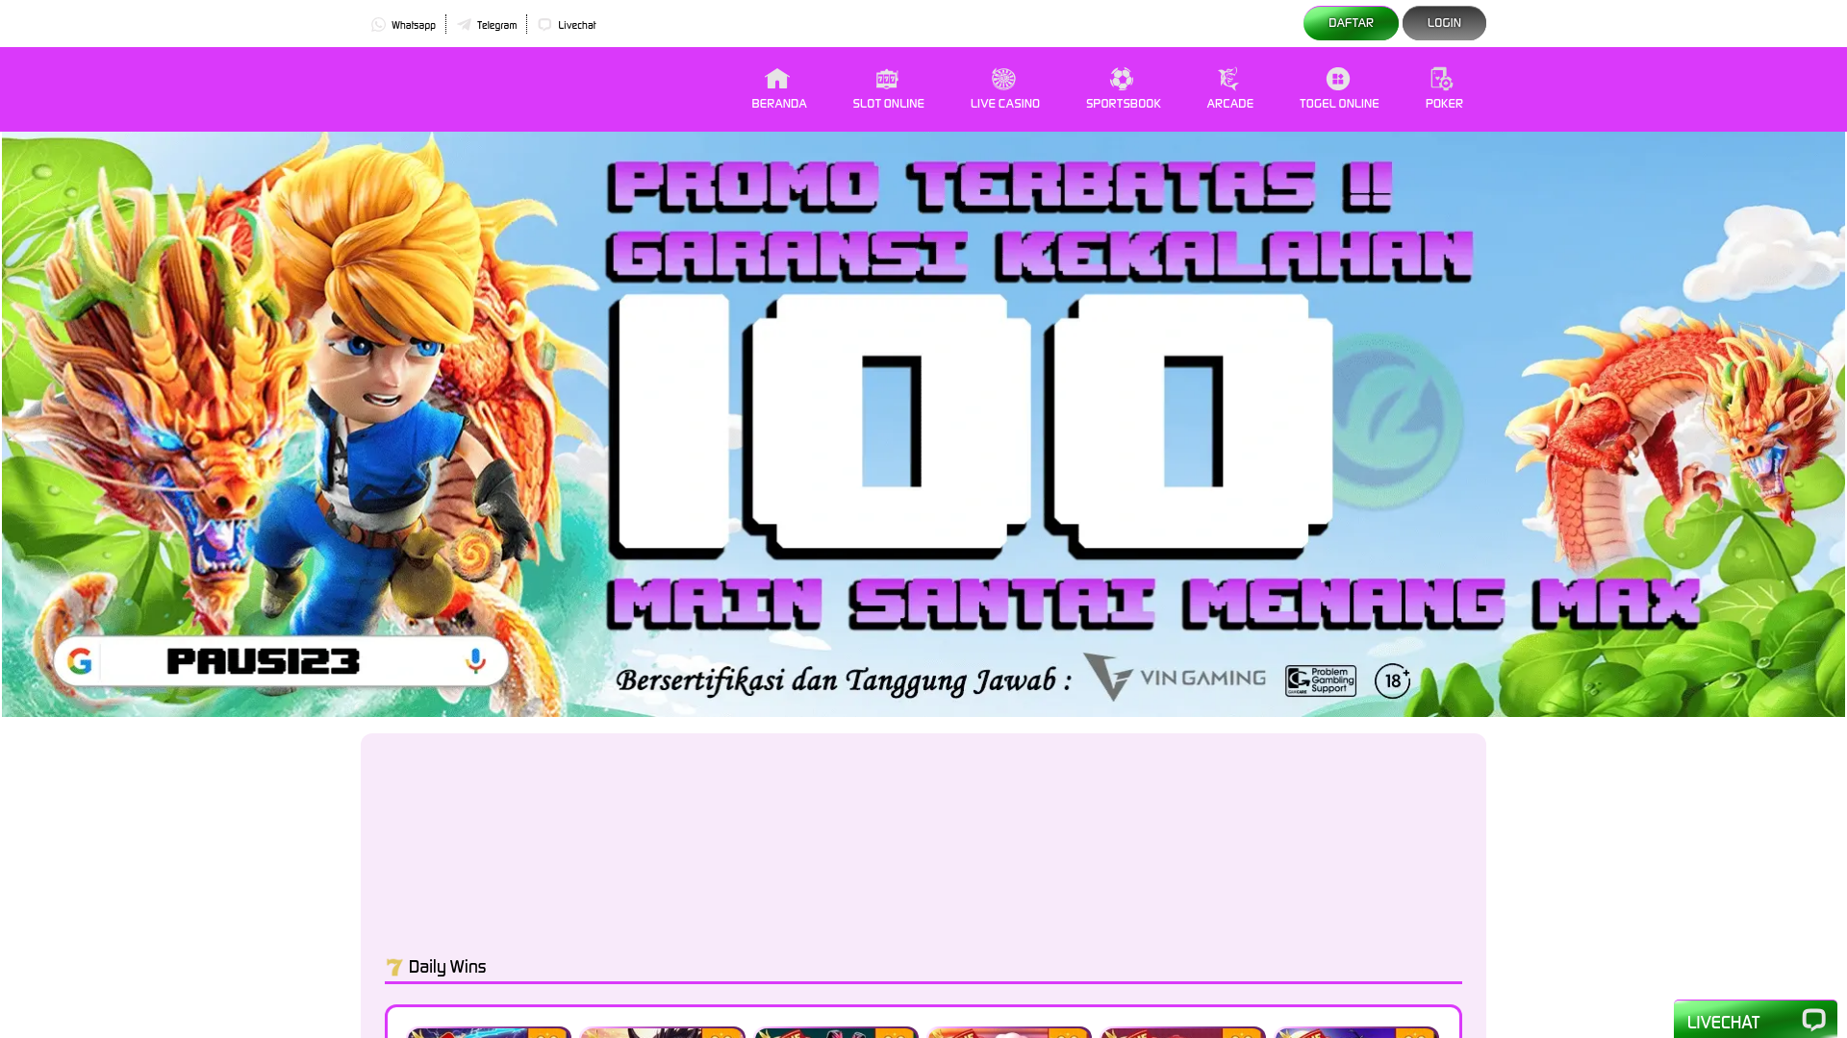Click the Live Casino chip icon

(x=1003, y=79)
